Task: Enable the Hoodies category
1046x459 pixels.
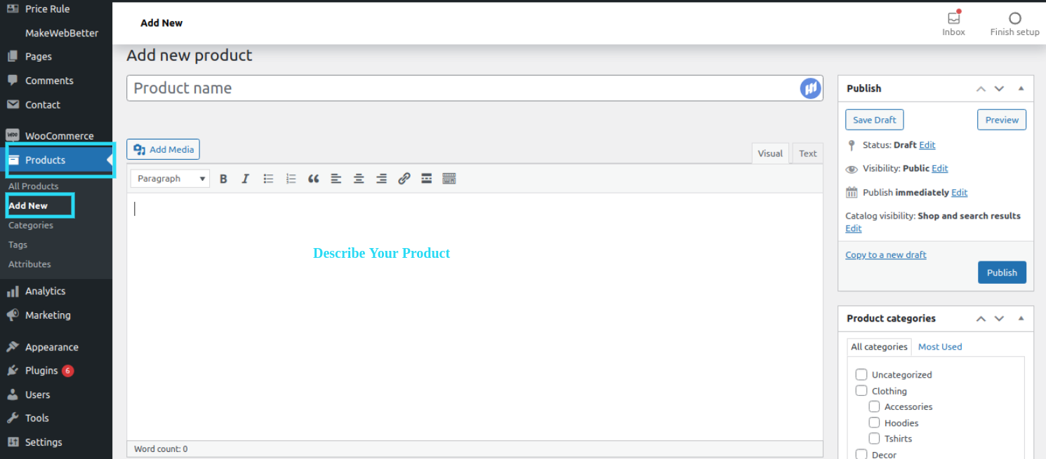Action: click(874, 422)
